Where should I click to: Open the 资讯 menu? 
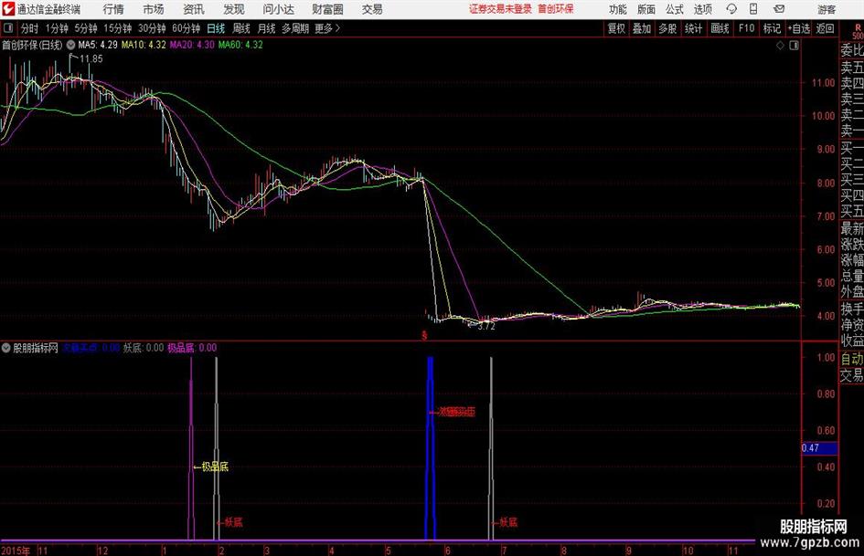click(x=194, y=9)
